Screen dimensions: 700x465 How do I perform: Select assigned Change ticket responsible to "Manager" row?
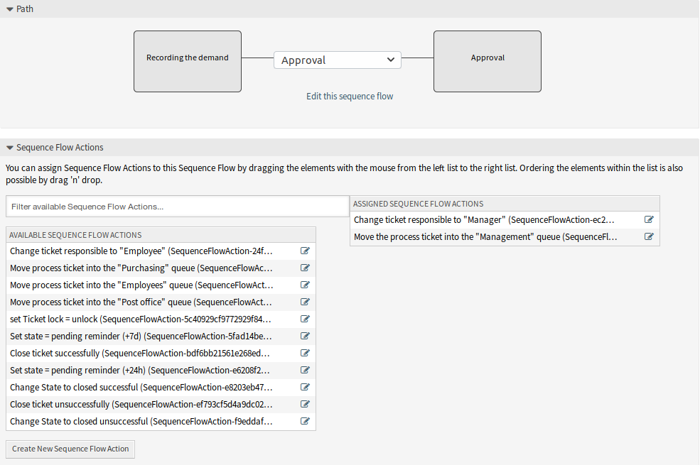coord(505,220)
